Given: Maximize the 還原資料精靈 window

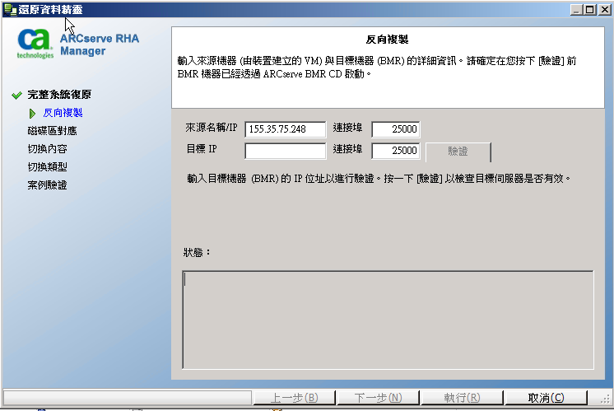Looking at the screenshot, I should (589, 10).
